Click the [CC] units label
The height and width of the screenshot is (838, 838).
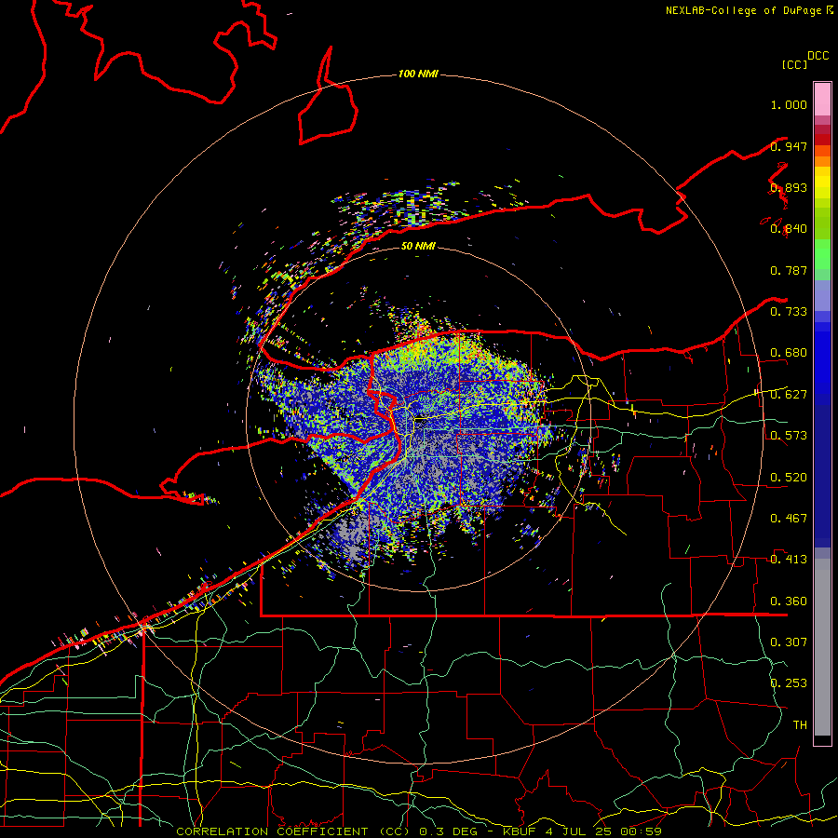[x=794, y=64]
